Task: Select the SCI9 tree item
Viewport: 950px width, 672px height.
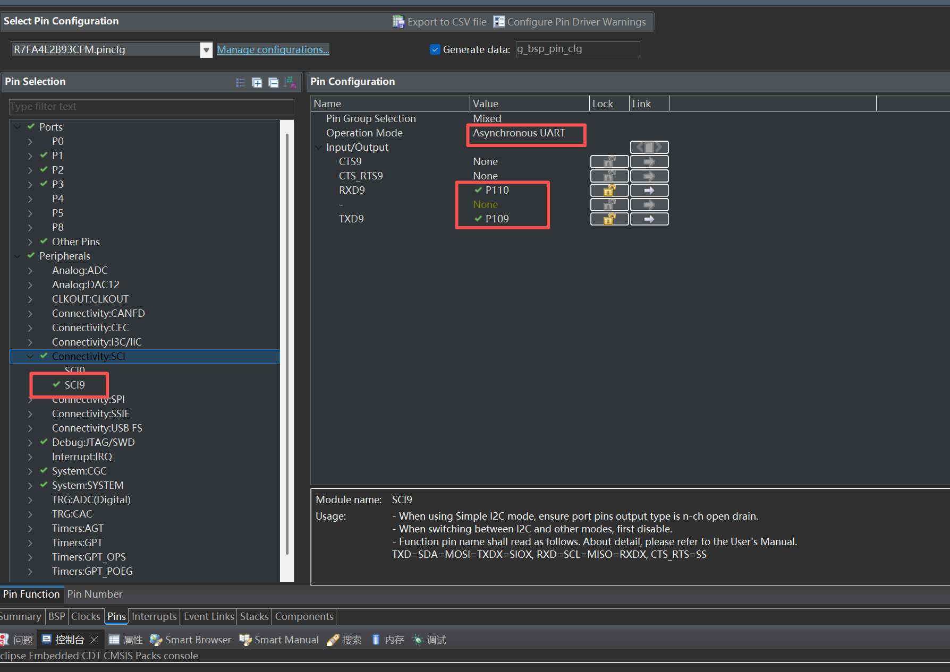Action: [74, 385]
